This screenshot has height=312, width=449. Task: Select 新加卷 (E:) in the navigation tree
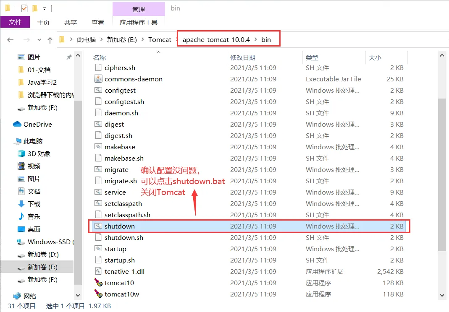coord(37,267)
